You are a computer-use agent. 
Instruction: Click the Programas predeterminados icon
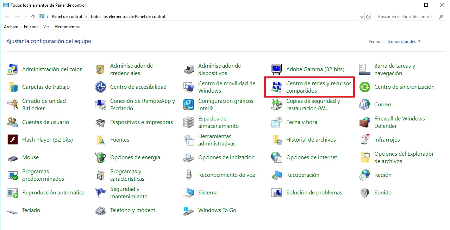13,175
